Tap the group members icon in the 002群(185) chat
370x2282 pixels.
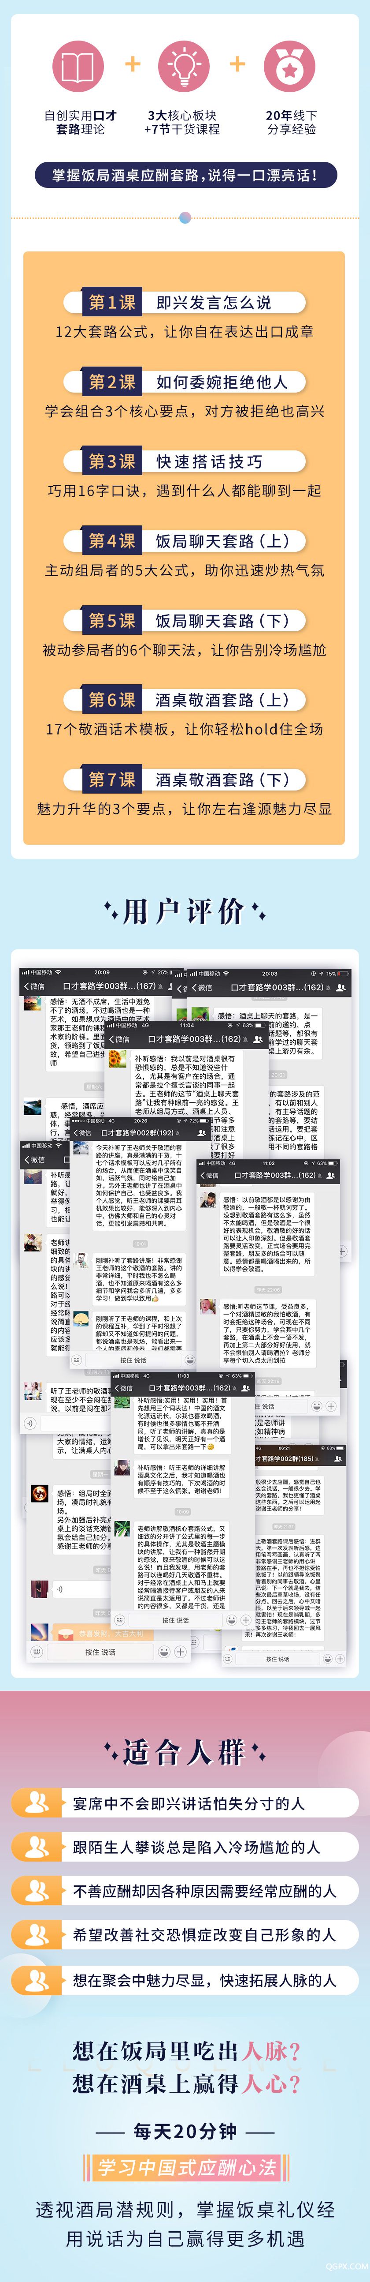point(337,1458)
